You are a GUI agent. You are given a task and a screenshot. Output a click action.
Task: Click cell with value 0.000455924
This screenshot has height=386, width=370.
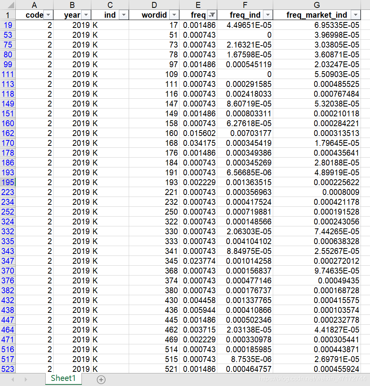pyautogui.click(x=317, y=369)
